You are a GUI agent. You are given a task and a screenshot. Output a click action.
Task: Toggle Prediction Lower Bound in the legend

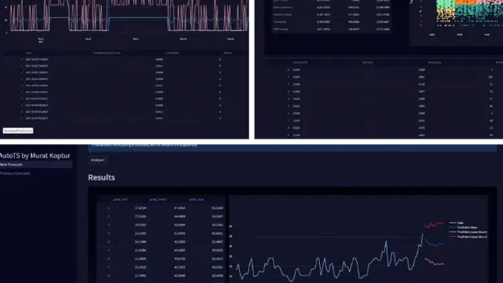[x=468, y=231]
